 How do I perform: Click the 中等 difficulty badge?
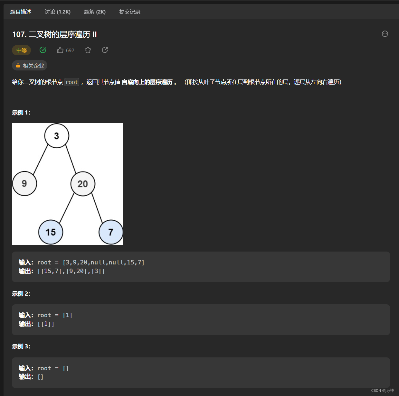pos(22,50)
